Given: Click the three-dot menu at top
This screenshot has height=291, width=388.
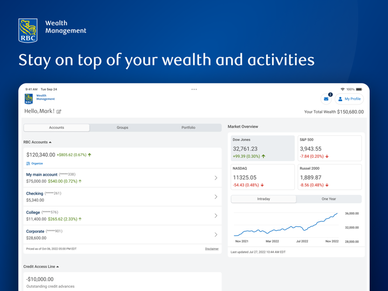Looking at the screenshot, I should coord(194,89).
